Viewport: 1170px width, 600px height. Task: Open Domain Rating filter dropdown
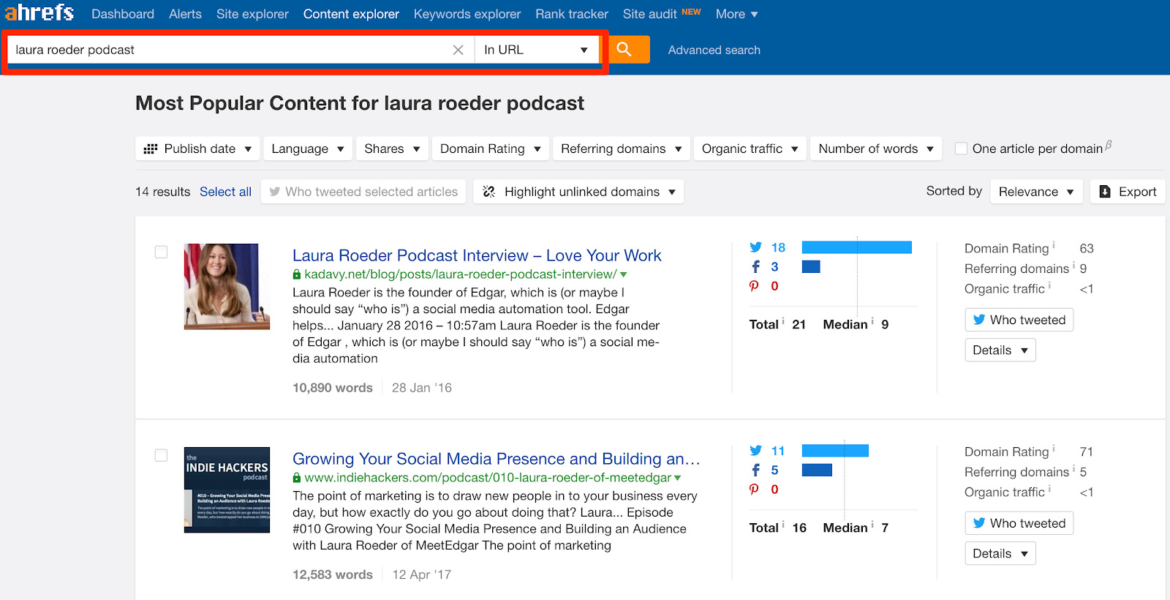click(x=491, y=149)
